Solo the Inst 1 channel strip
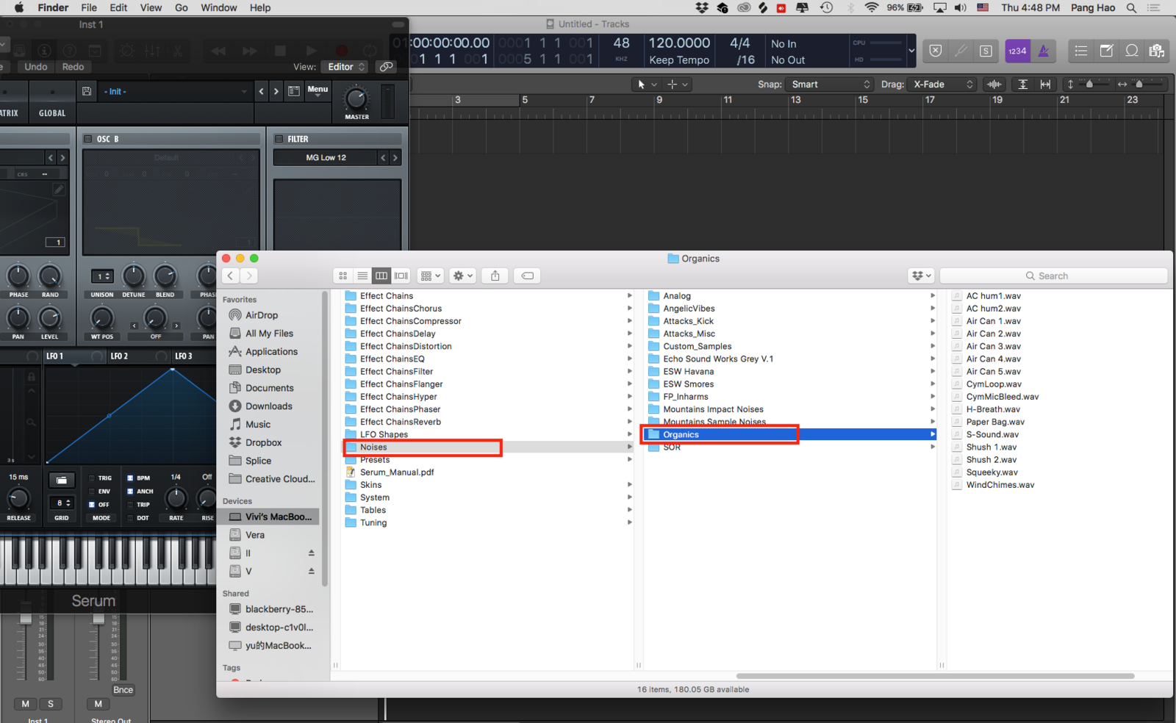Image resolution: width=1176 pixels, height=723 pixels. (x=51, y=704)
